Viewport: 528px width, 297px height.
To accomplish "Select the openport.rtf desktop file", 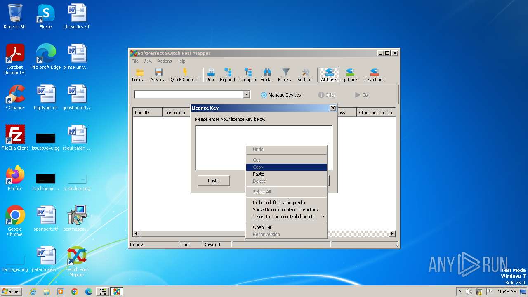I will (x=46, y=219).
